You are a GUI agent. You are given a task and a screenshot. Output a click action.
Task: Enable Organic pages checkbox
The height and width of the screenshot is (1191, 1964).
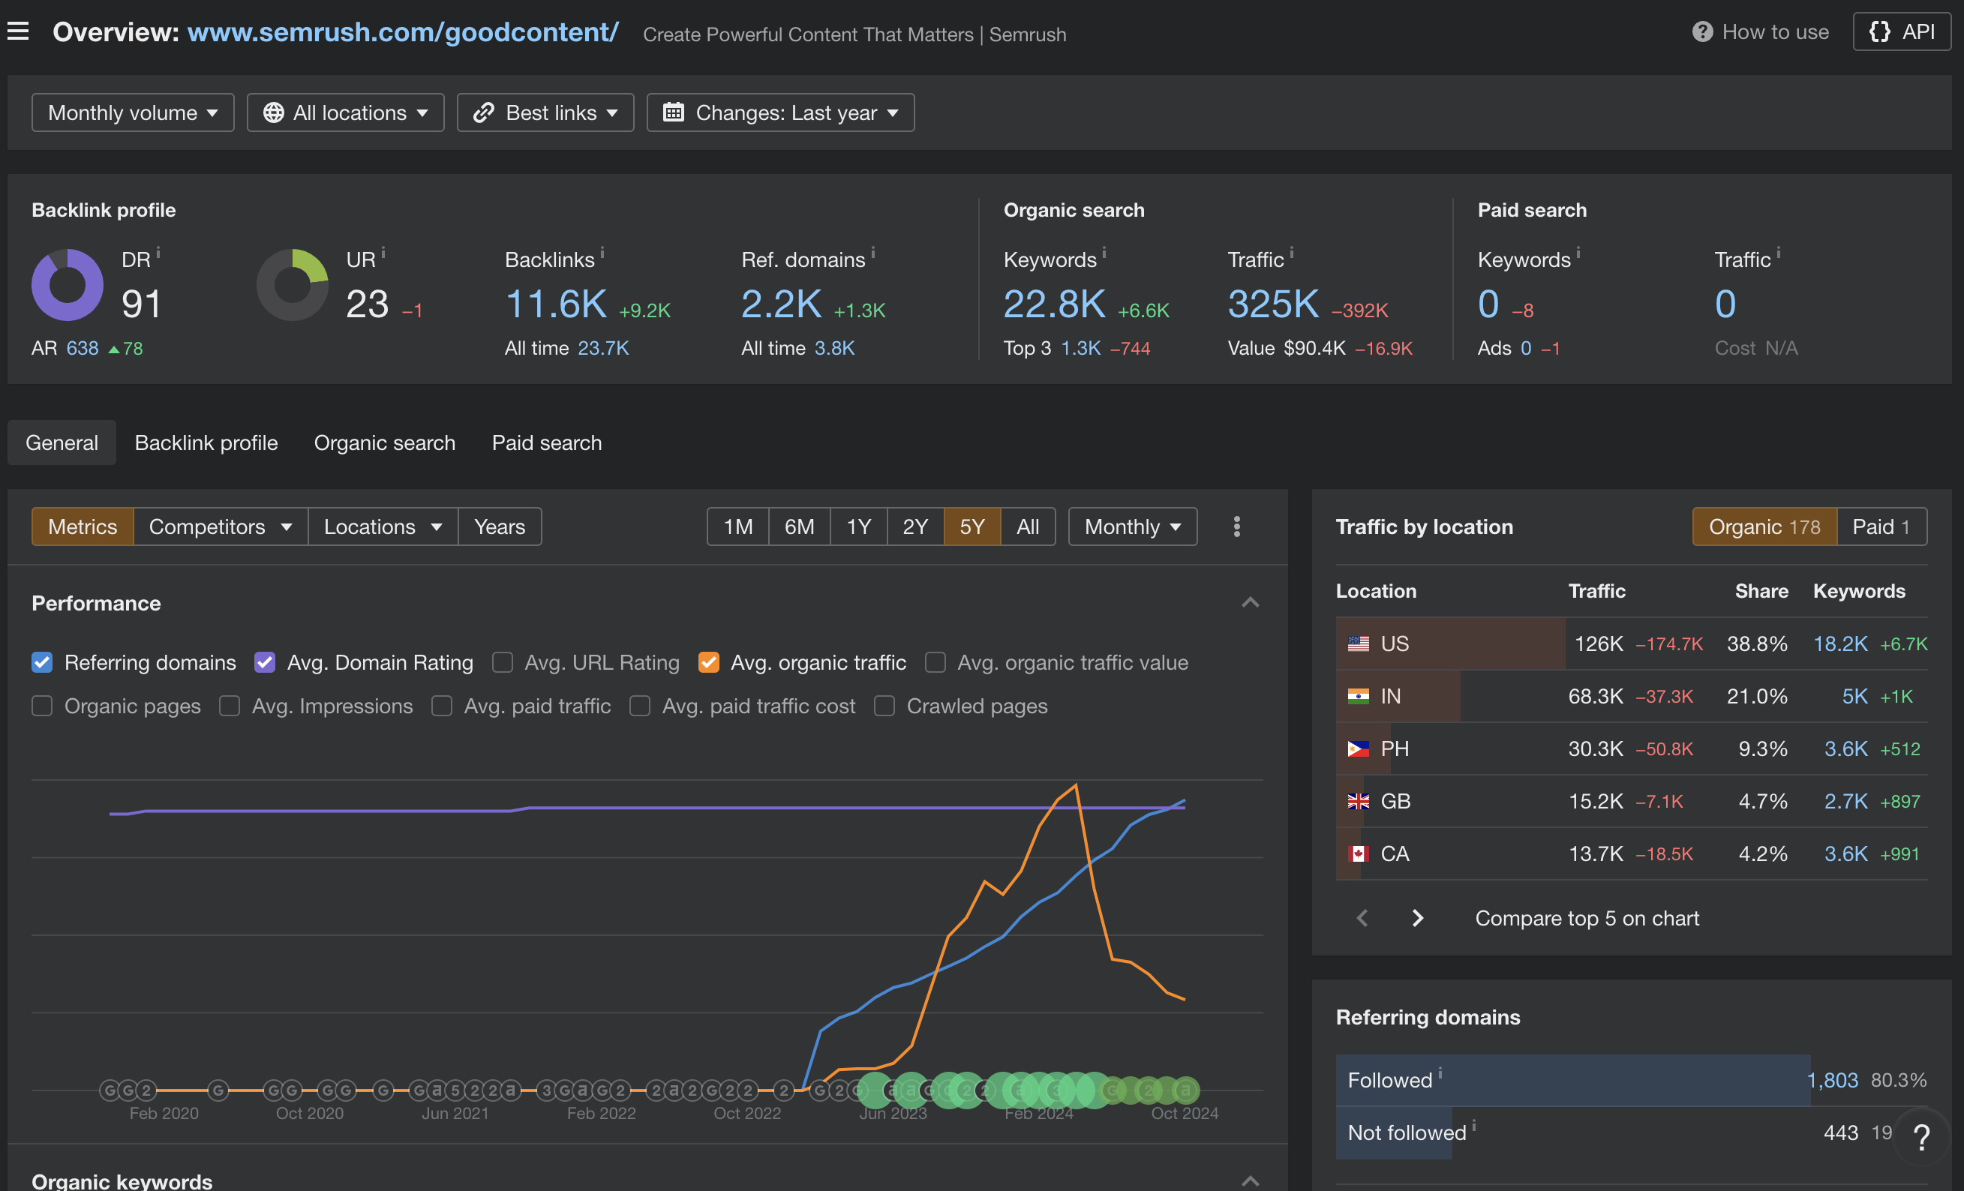click(x=42, y=706)
